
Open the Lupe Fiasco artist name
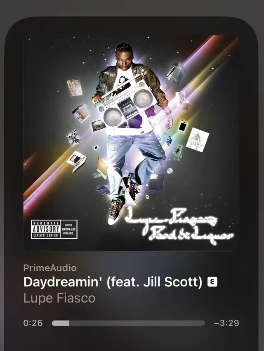59,298
